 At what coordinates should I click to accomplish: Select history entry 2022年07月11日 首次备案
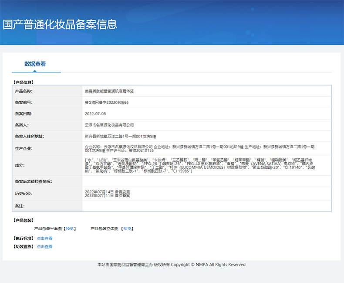tap(107, 195)
